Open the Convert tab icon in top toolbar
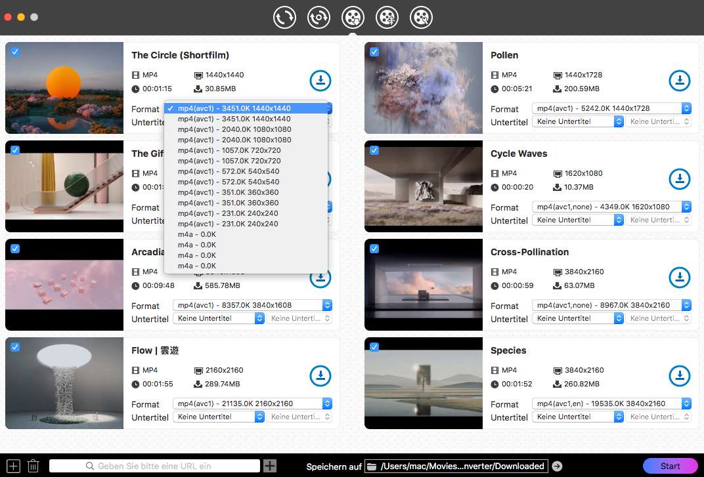This screenshot has width=704, height=477. point(284,18)
